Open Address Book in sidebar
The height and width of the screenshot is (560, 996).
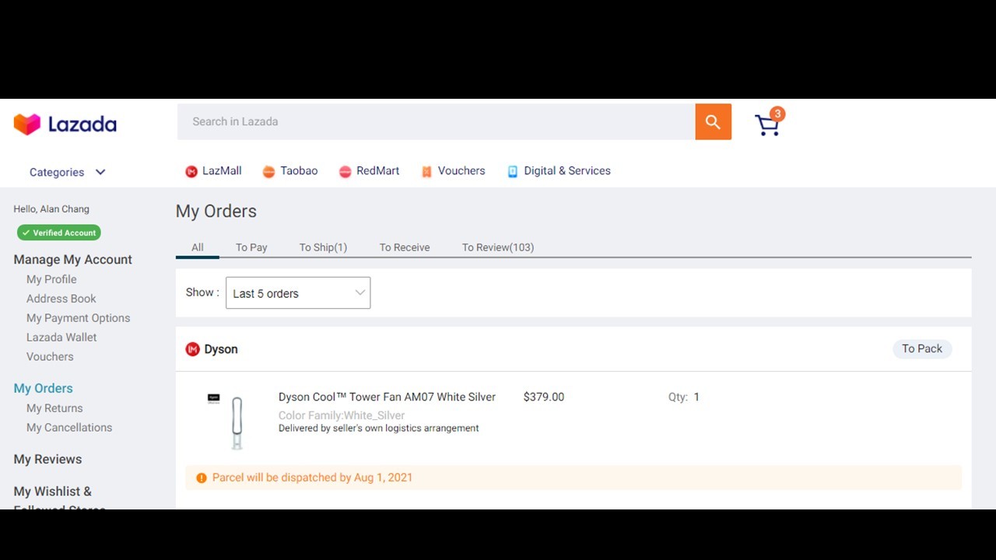pos(61,299)
